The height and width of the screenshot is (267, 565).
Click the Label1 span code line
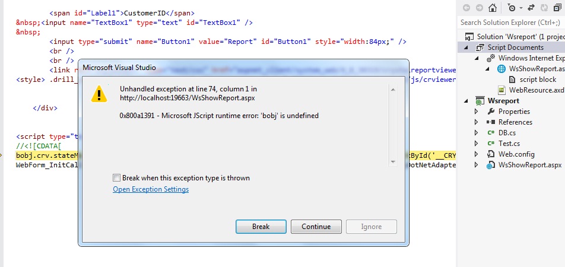(122, 13)
